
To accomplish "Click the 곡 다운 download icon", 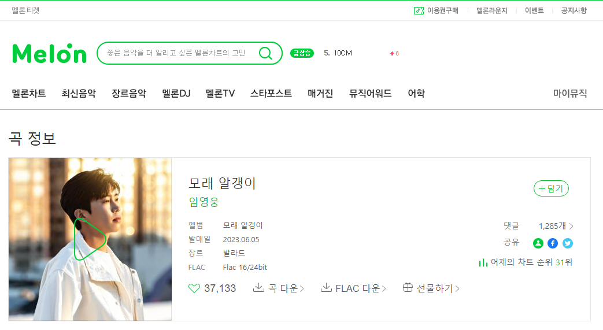I will pyautogui.click(x=258, y=287).
